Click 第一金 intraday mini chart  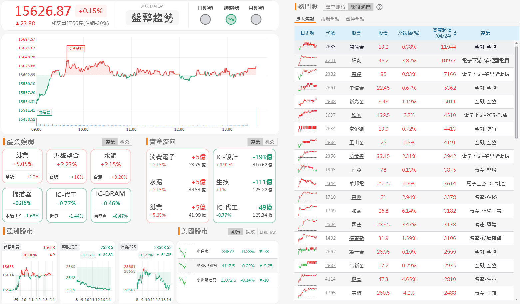pyautogui.click(x=308, y=252)
